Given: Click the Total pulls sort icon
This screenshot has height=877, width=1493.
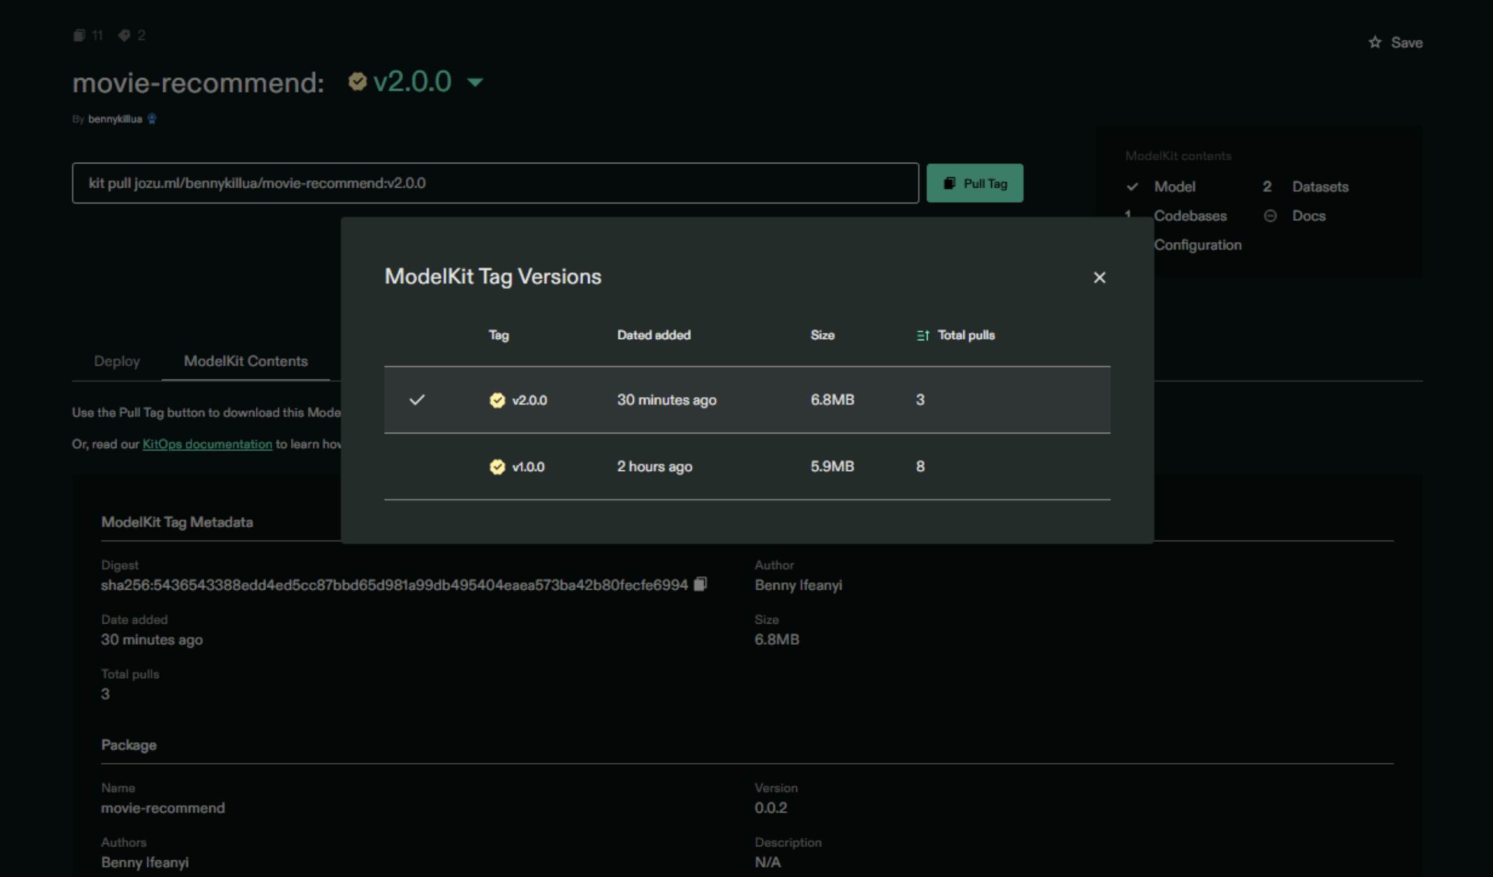Looking at the screenshot, I should tap(923, 335).
